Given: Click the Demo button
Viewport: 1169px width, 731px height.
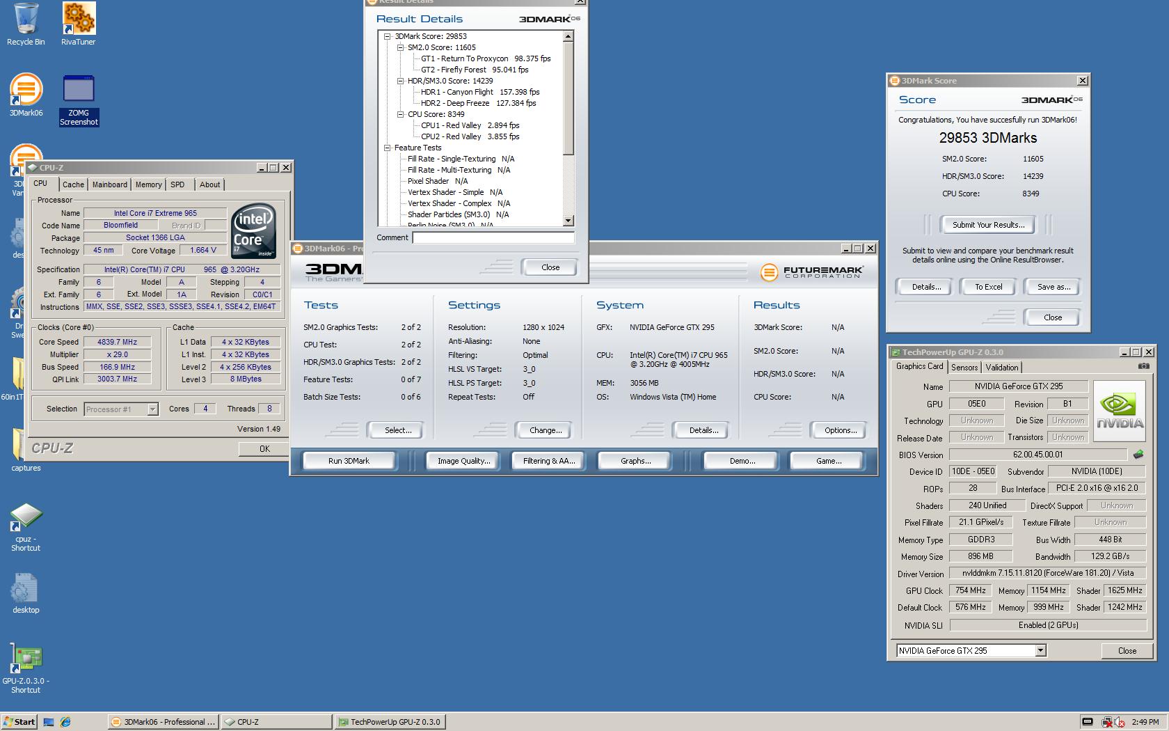Looking at the screenshot, I should point(742,461).
